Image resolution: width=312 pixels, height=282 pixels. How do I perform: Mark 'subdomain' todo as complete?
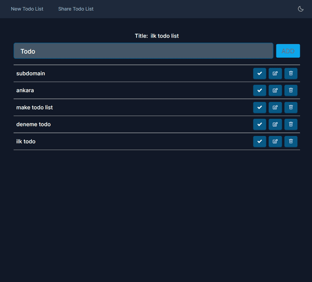point(259,74)
